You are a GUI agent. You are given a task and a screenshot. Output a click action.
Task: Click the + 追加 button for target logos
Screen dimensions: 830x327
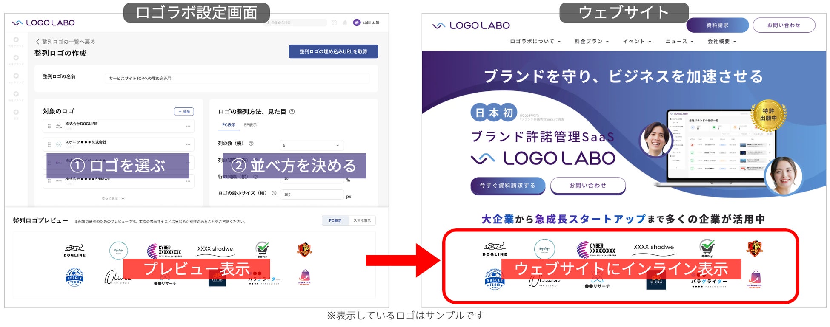[x=184, y=111]
